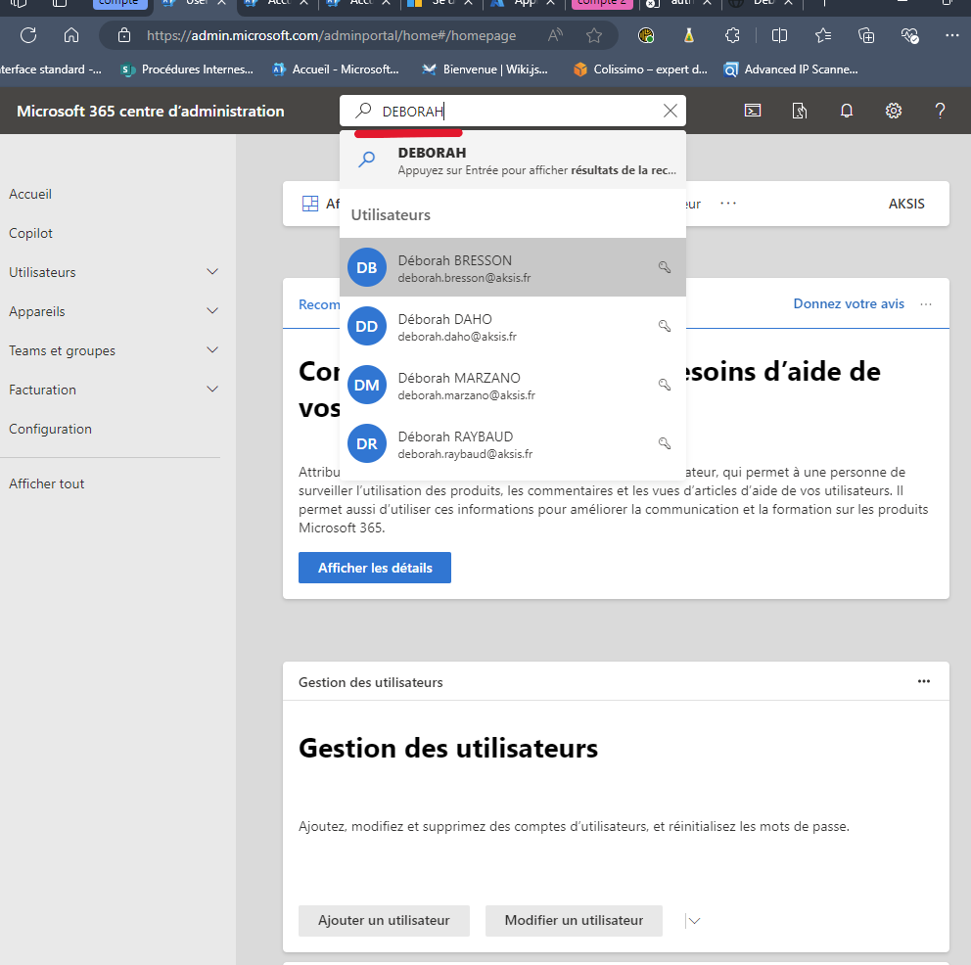Click the AKSIS organization name
Image resolution: width=971 pixels, height=965 pixels.
click(906, 204)
